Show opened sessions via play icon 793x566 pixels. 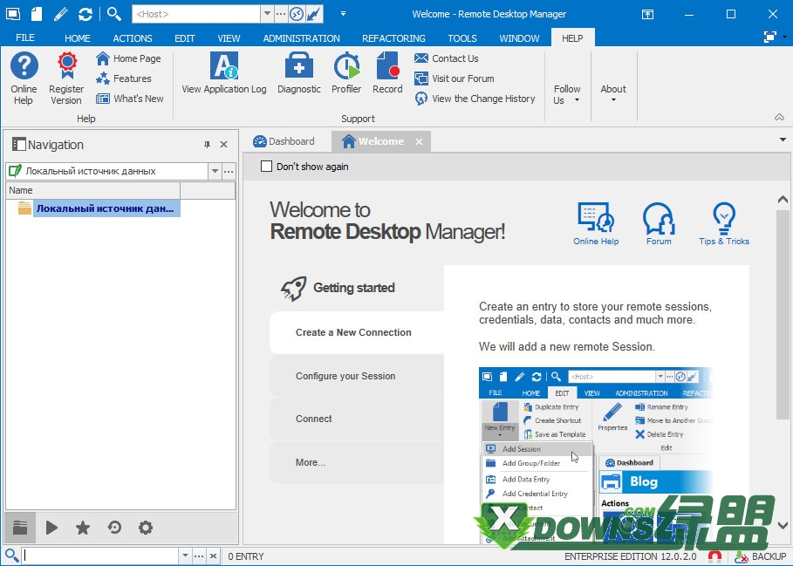51,528
